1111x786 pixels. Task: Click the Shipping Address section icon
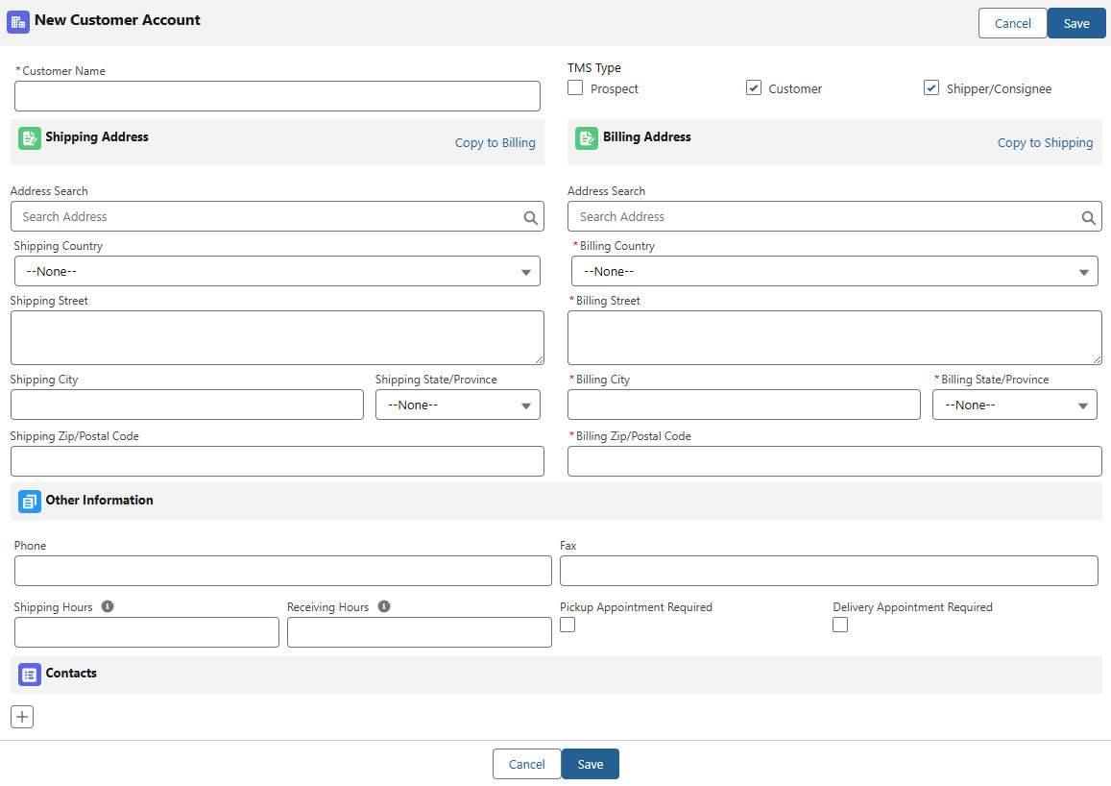29,138
